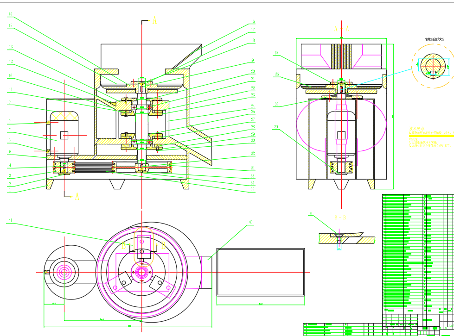Image resolution: width=454 pixels, height=336 pixels.
Task: Click the 'B - B' section view title
Action: click(340, 218)
